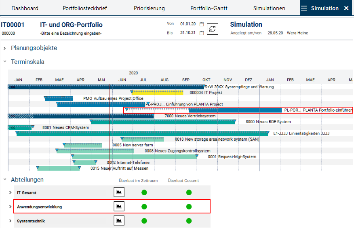The width and height of the screenshot is (354, 228).
Task: Open the workload chart for IT Gesamt
Action: [119, 192]
